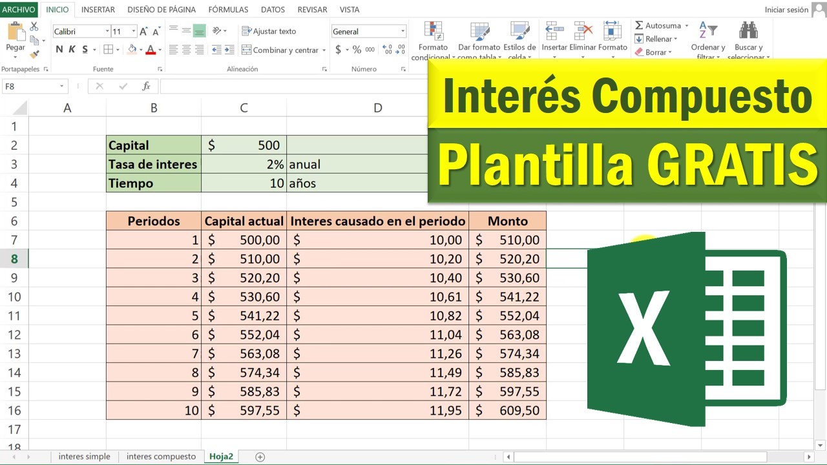Align text left
Image resolution: width=827 pixels, height=465 pixels.
173,50
